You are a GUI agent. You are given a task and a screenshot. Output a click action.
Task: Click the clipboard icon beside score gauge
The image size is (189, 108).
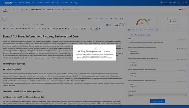click(x=149, y=20)
